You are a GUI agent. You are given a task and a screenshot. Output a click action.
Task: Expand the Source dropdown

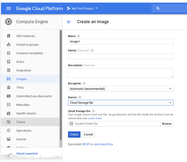point(121,103)
